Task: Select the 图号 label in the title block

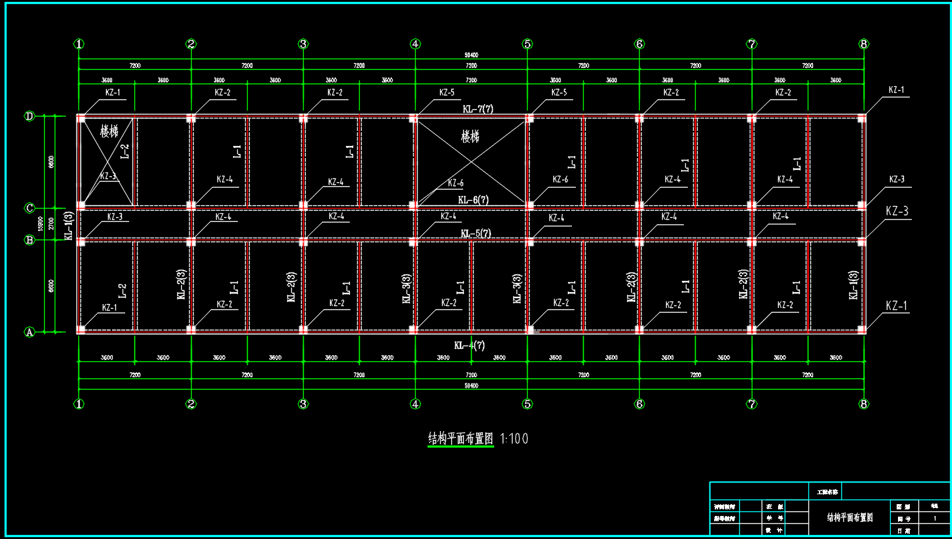Action: click(903, 519)
